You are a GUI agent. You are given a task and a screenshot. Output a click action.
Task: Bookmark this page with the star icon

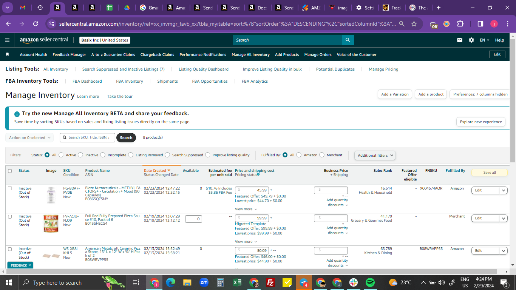pos(414,24)
